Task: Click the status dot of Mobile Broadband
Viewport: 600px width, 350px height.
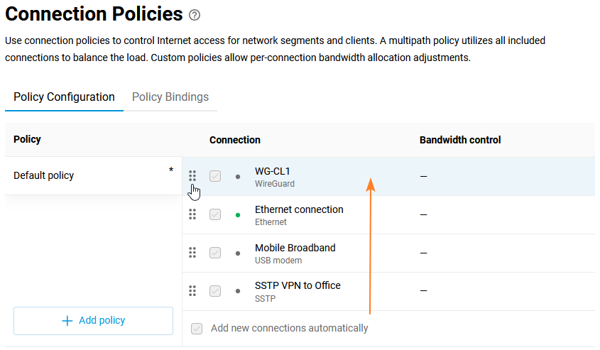Action: coord(238,253)
